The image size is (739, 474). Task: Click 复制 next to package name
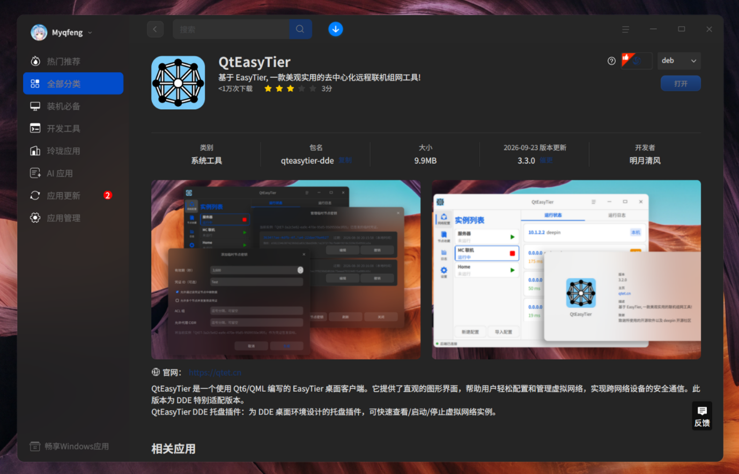pyautogui.click(x=345, y=160)
